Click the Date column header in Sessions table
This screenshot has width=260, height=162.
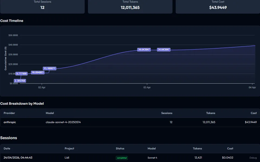7,148
